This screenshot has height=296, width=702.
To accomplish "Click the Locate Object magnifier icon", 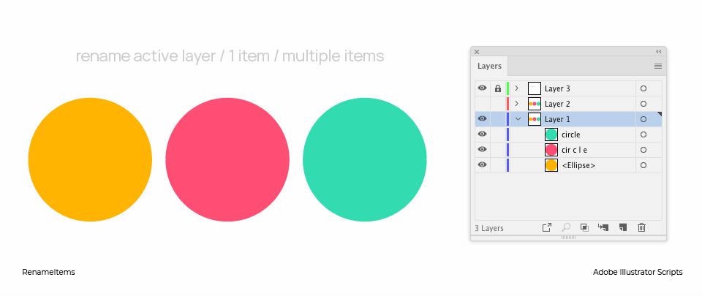I will tap(566, 227).
